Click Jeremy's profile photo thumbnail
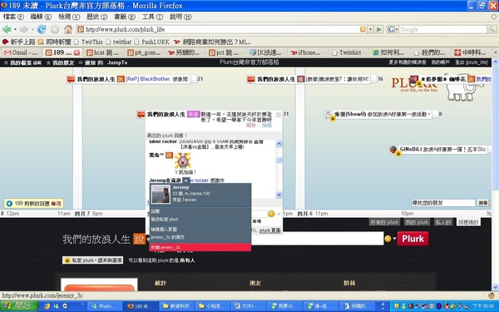The width and height of the screenshot is (499, 312). pos(161,194)
